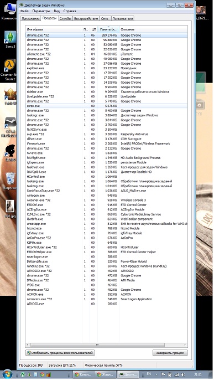
Task: Switch to the Приложения tab
Action: click(x=30, y=18)
